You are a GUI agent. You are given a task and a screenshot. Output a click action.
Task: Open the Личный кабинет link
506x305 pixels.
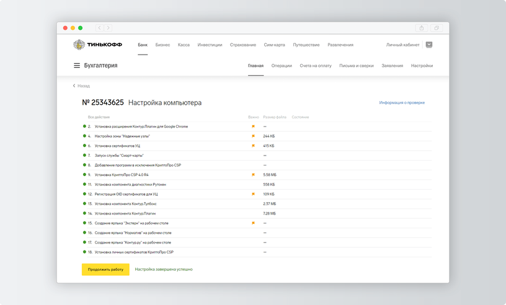click(402, 45)
